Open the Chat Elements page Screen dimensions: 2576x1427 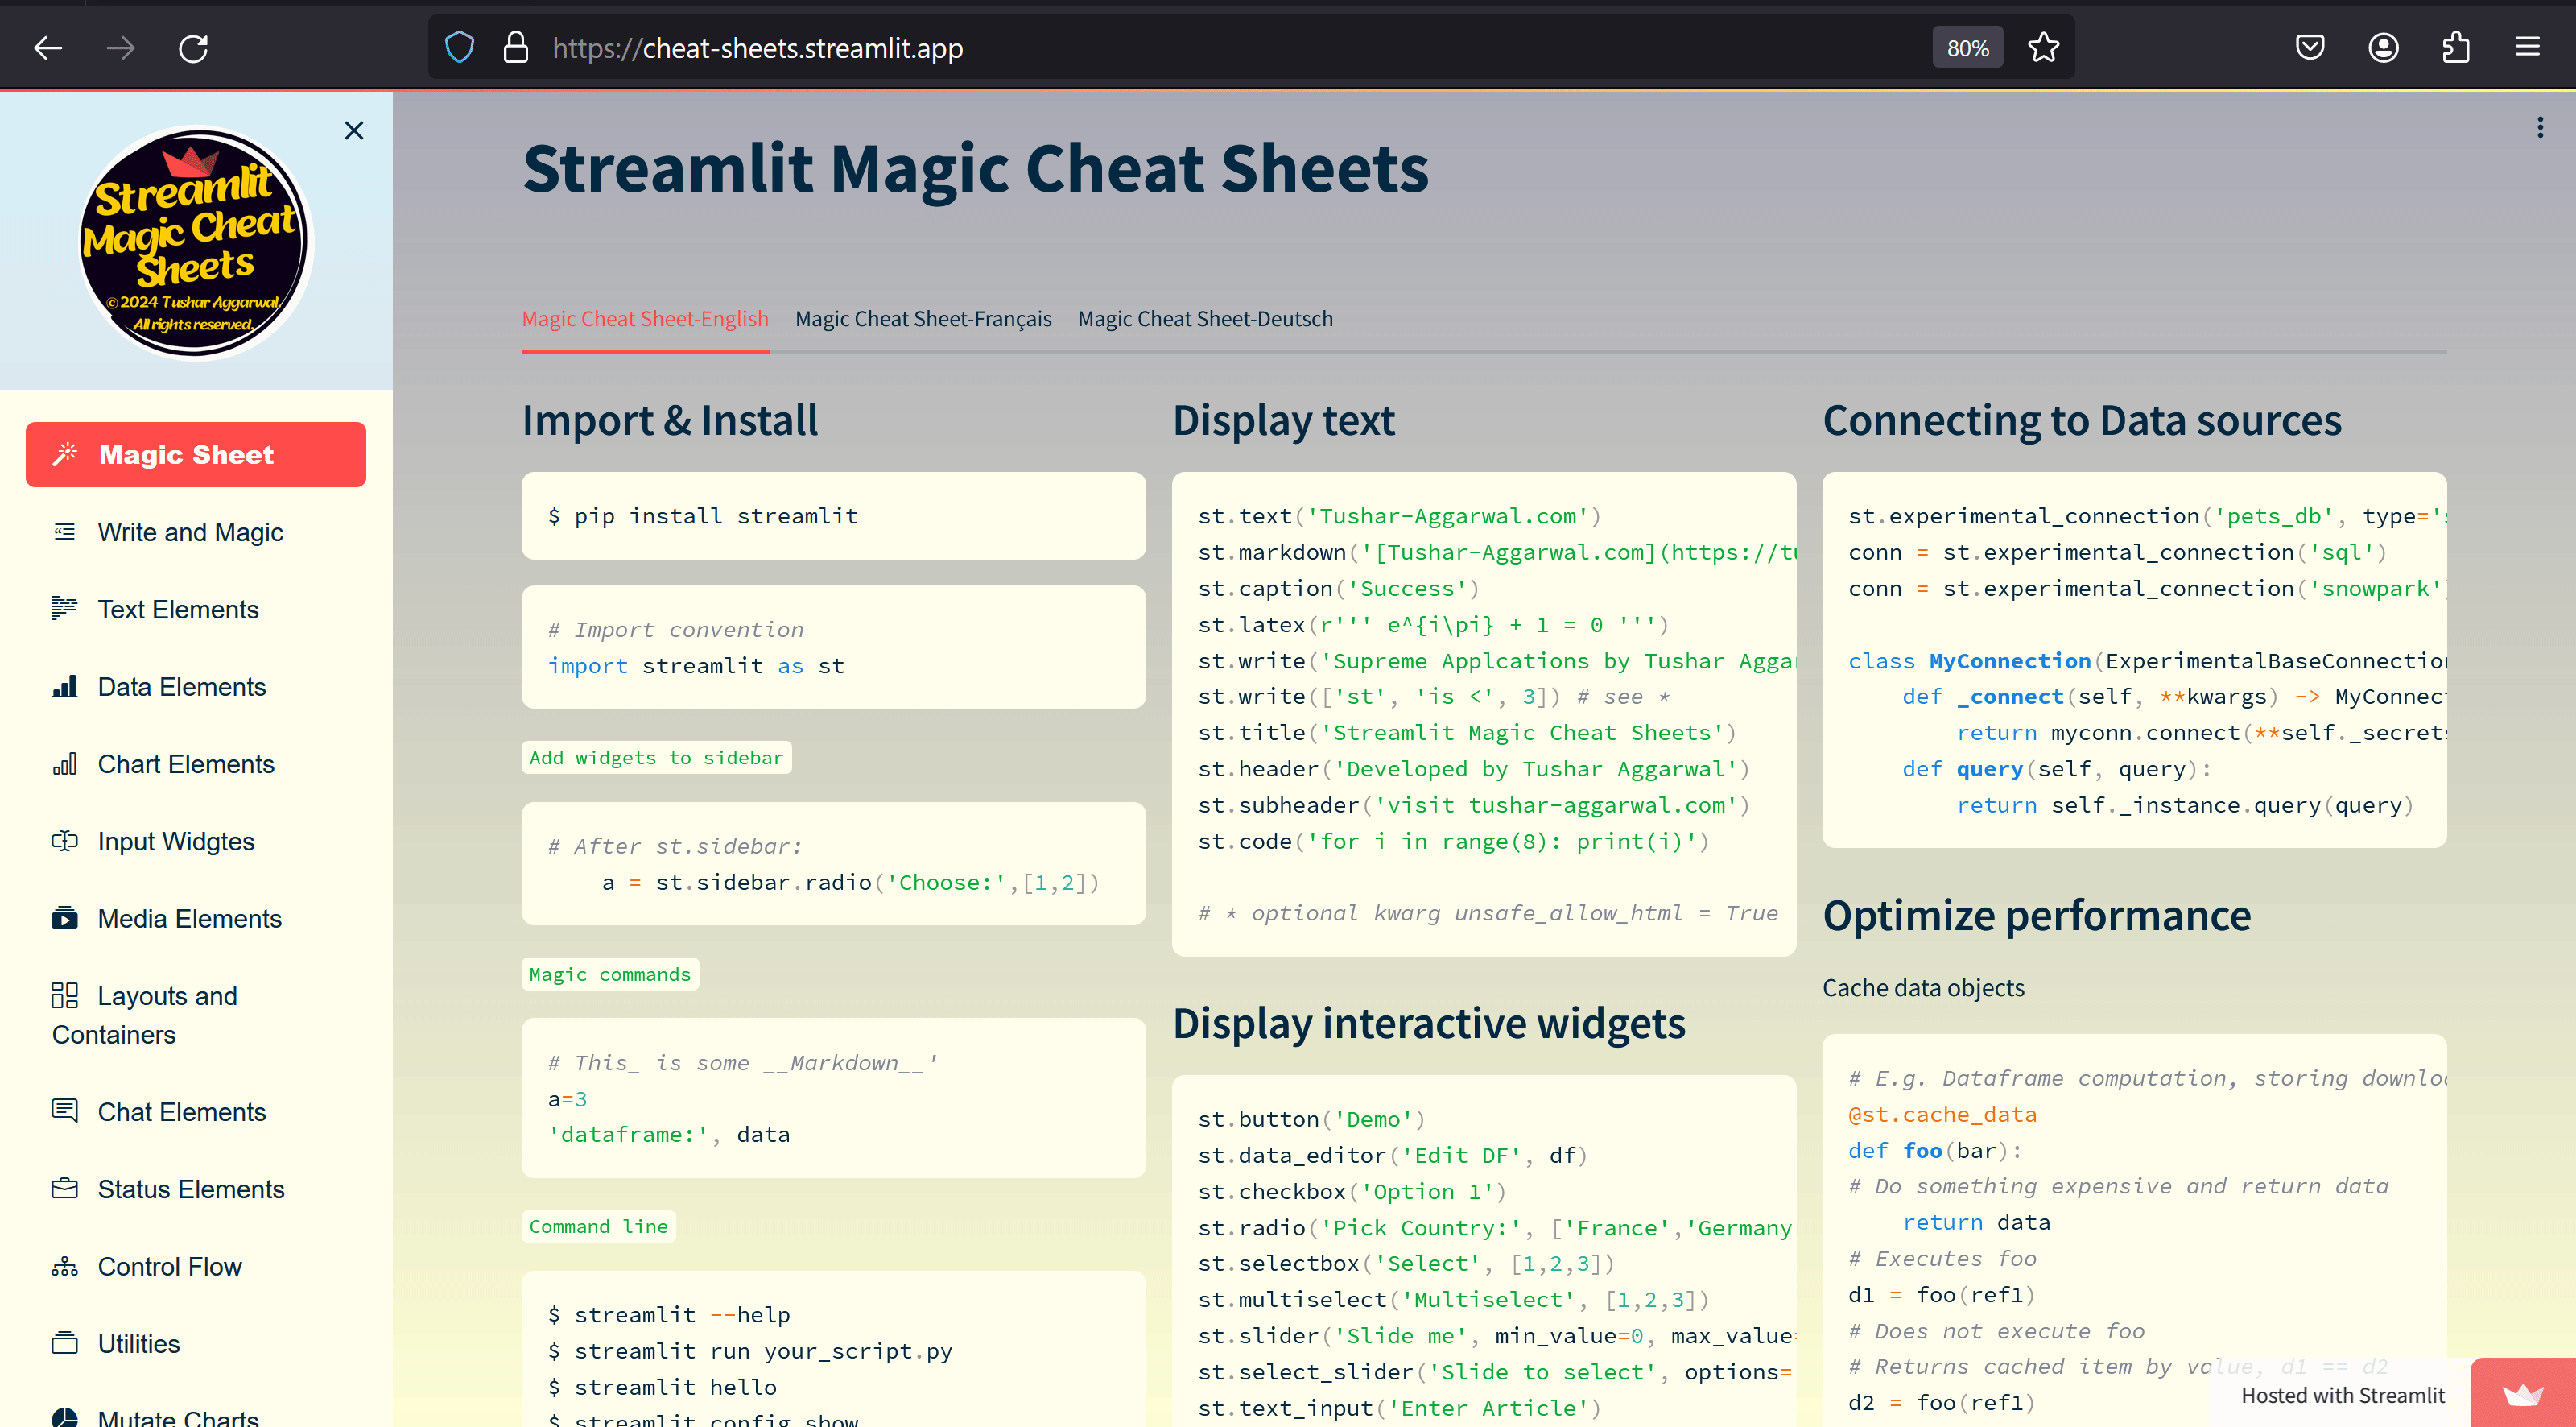[x=196, y=1111]
